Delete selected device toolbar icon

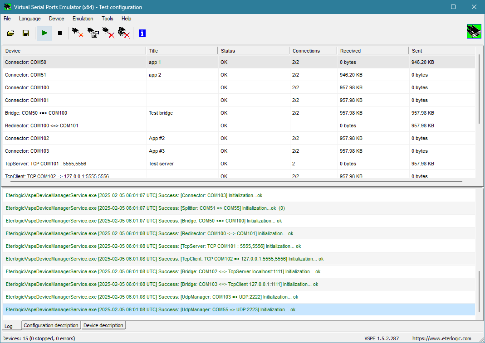tap(108, 33)
